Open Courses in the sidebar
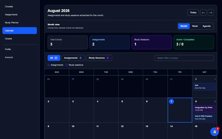Viewport: 222px width, 139px height. point(20,6)
